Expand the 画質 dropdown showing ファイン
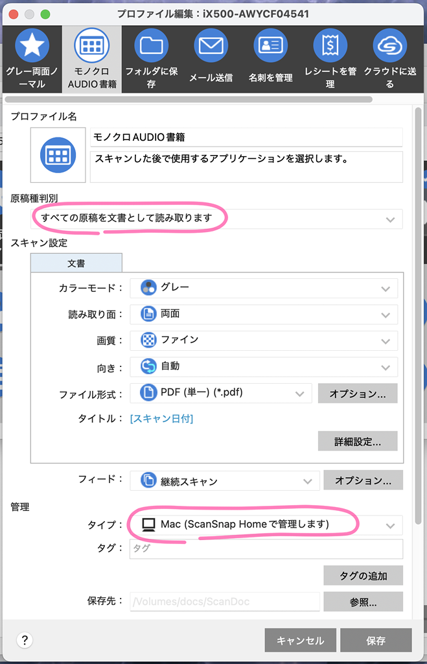The image size is (427, 664). pos(264,340)
